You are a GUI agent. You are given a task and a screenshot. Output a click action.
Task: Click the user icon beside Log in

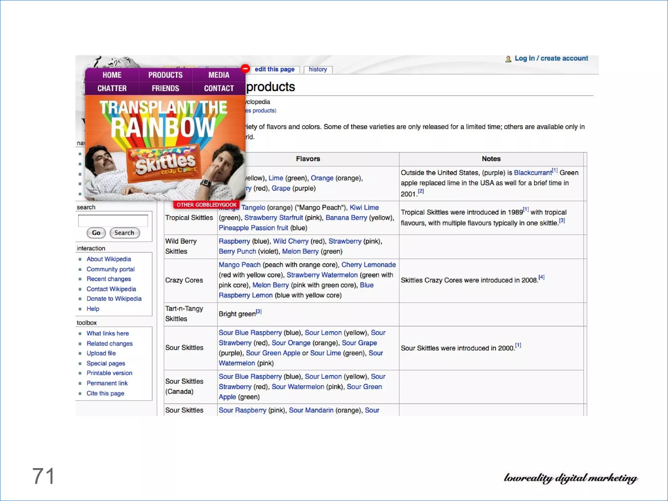coord(508,59)
